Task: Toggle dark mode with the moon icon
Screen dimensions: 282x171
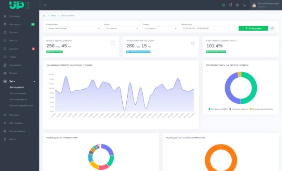Action: (x=244, y=5)
